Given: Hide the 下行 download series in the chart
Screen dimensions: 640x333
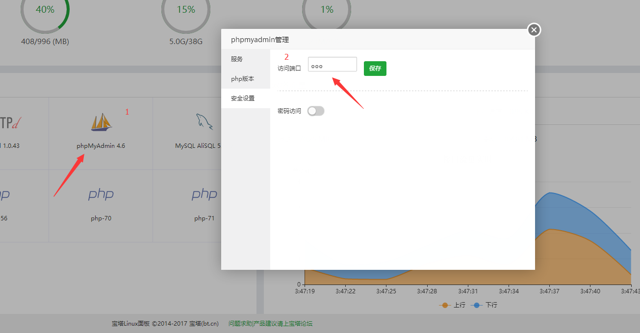Looking at the screenshot, I should pyautogui.click(x=484, y=305).
